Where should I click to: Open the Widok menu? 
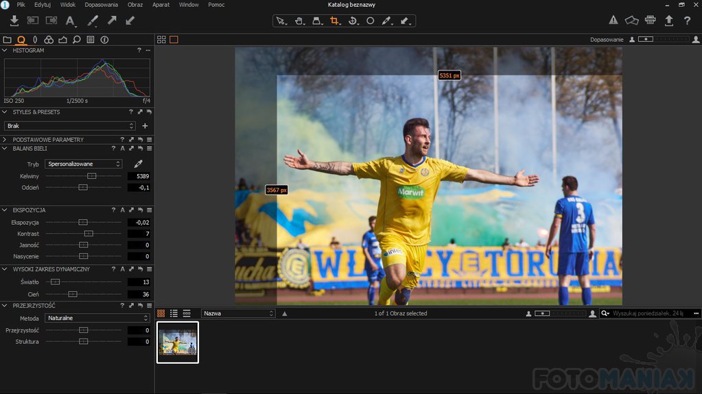tap(68, 5)
